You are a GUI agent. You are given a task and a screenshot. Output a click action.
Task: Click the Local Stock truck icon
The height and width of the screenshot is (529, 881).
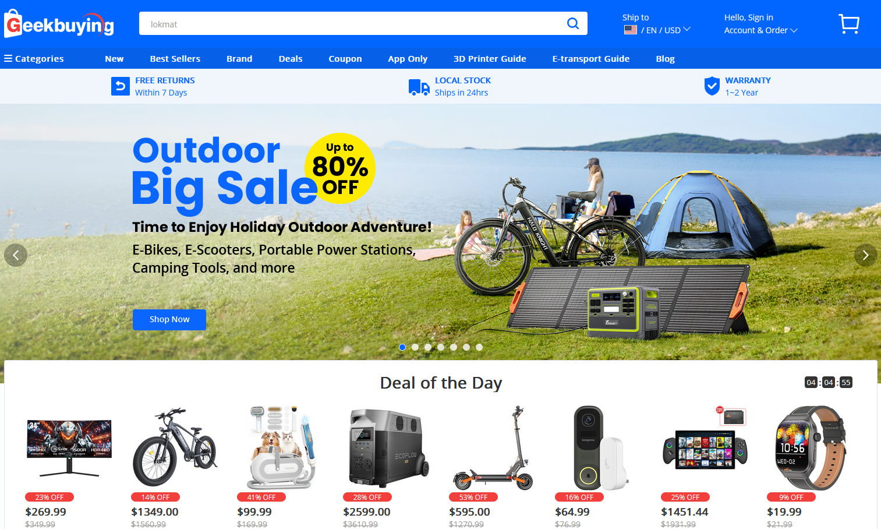(x=419, y=87)
